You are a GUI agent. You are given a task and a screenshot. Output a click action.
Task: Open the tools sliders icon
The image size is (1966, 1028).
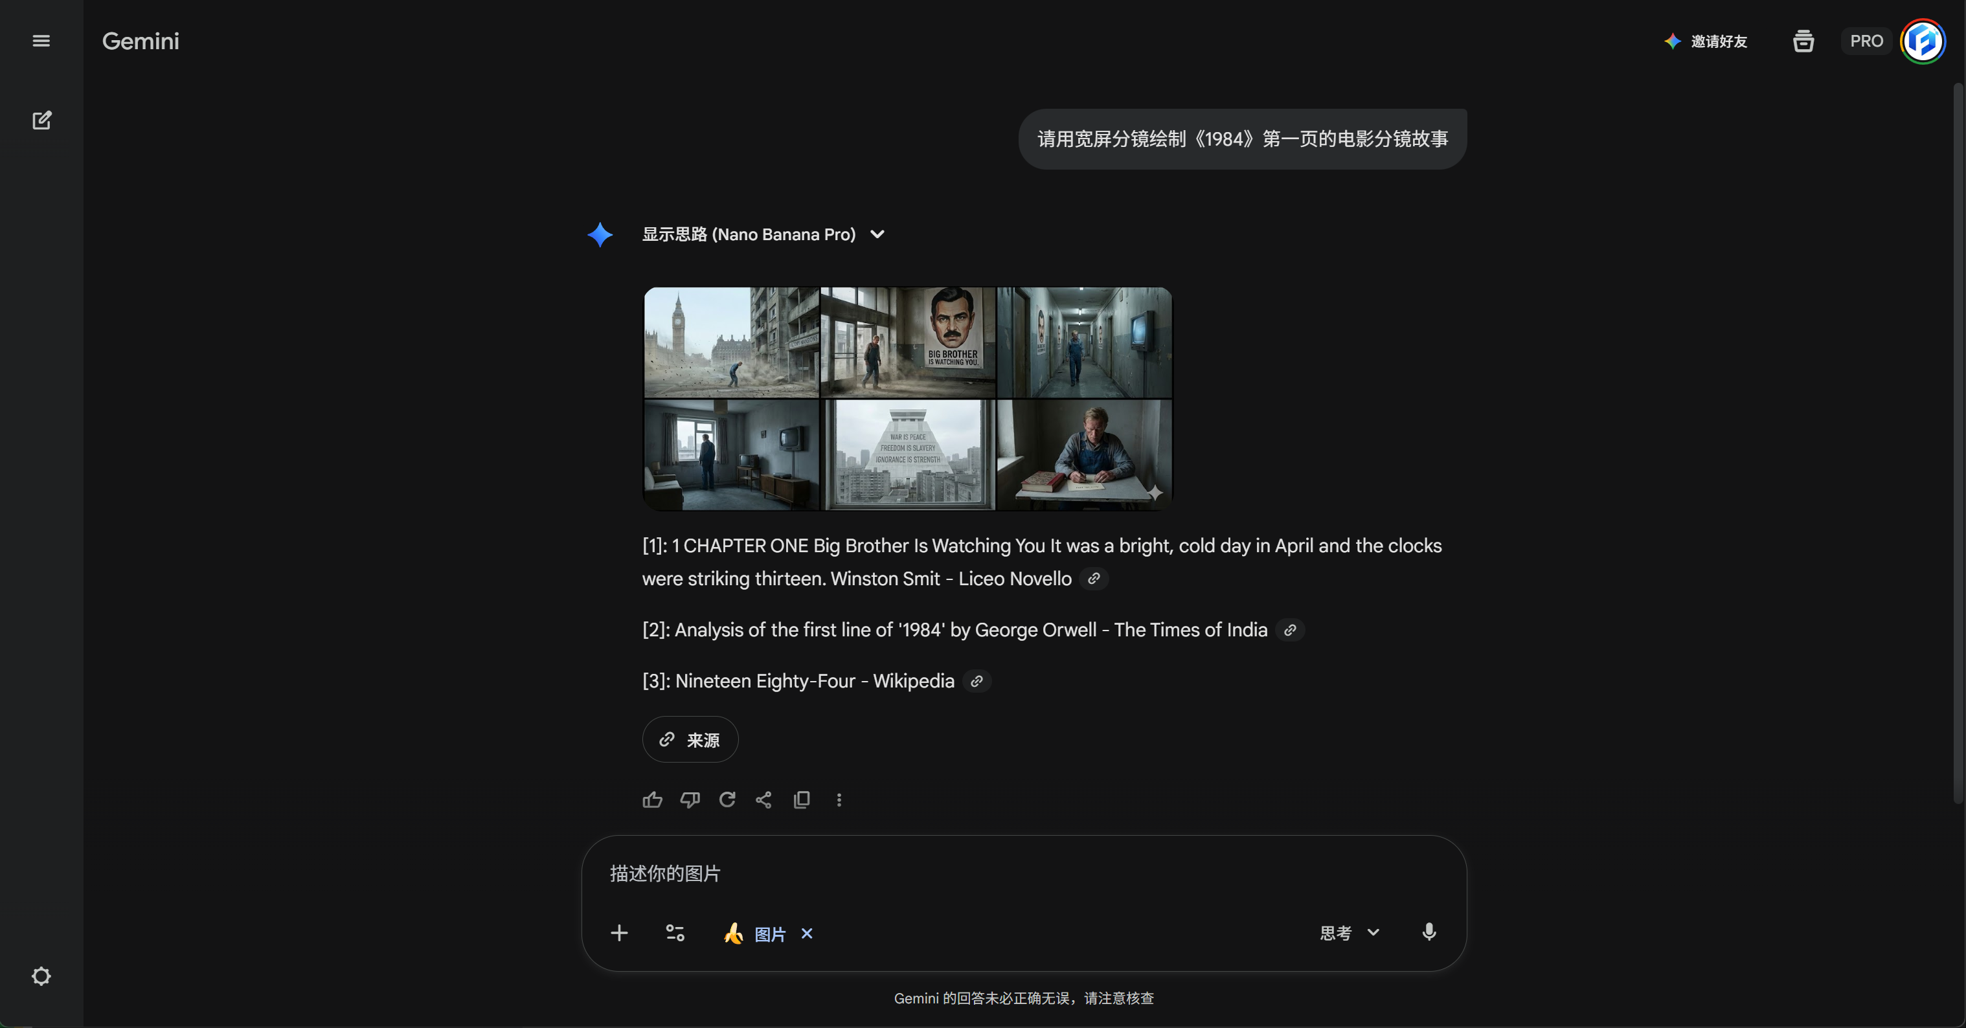click(x=675, y=933)
